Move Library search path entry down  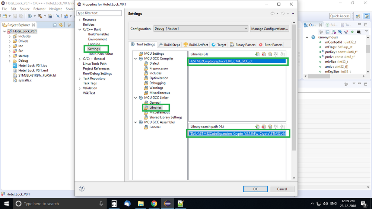pyautogui.click(x=282, y=126)
